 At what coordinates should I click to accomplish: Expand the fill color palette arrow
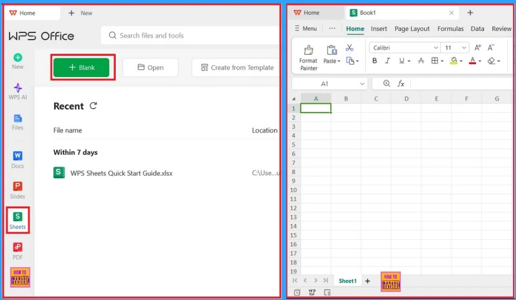point(461,61)
